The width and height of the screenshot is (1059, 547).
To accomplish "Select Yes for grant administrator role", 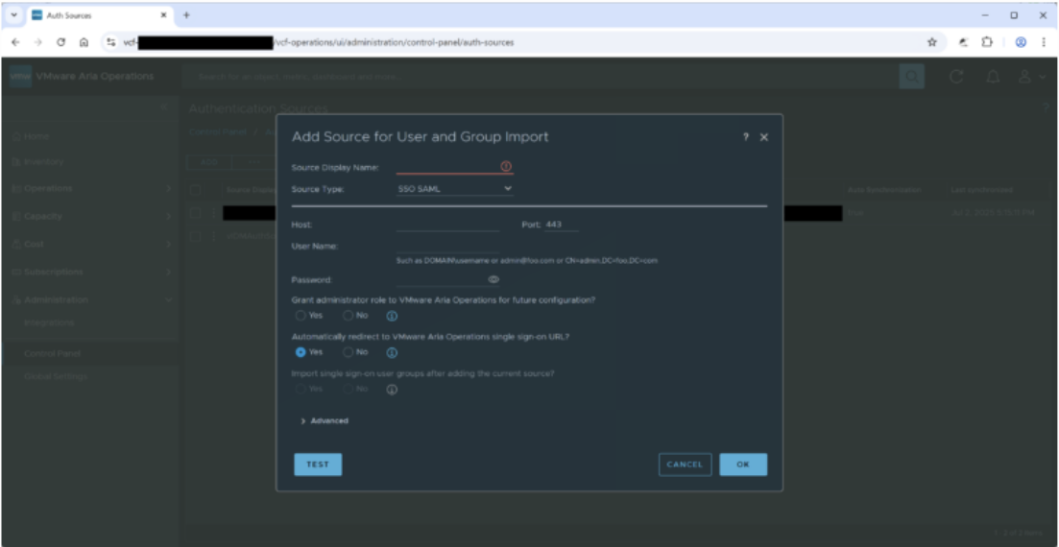I will (301, 316).
